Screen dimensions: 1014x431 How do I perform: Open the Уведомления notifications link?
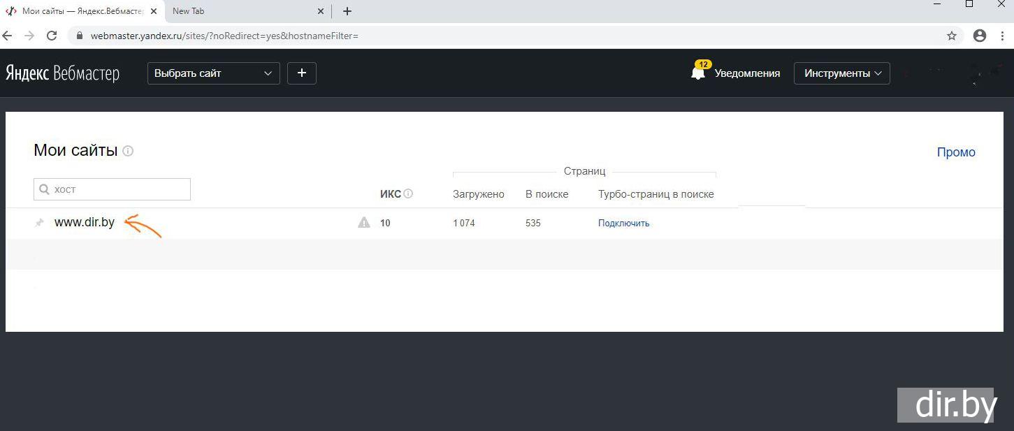(x=747, y=73)
